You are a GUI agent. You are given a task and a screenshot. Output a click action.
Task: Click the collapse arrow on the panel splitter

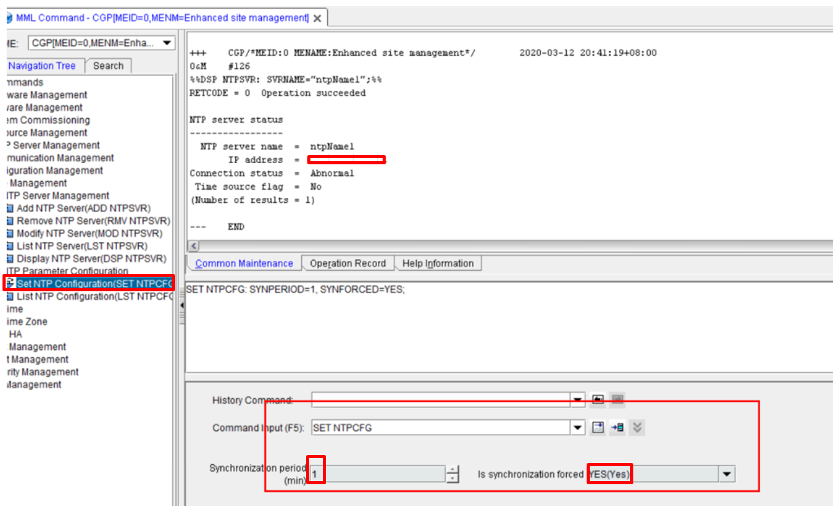pyautogui.click(x=182, y=306)
